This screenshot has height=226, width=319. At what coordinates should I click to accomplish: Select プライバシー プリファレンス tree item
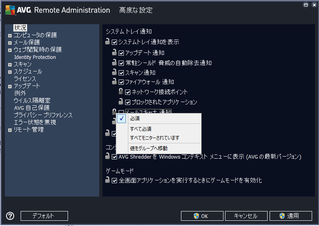(x=43, y=115)
